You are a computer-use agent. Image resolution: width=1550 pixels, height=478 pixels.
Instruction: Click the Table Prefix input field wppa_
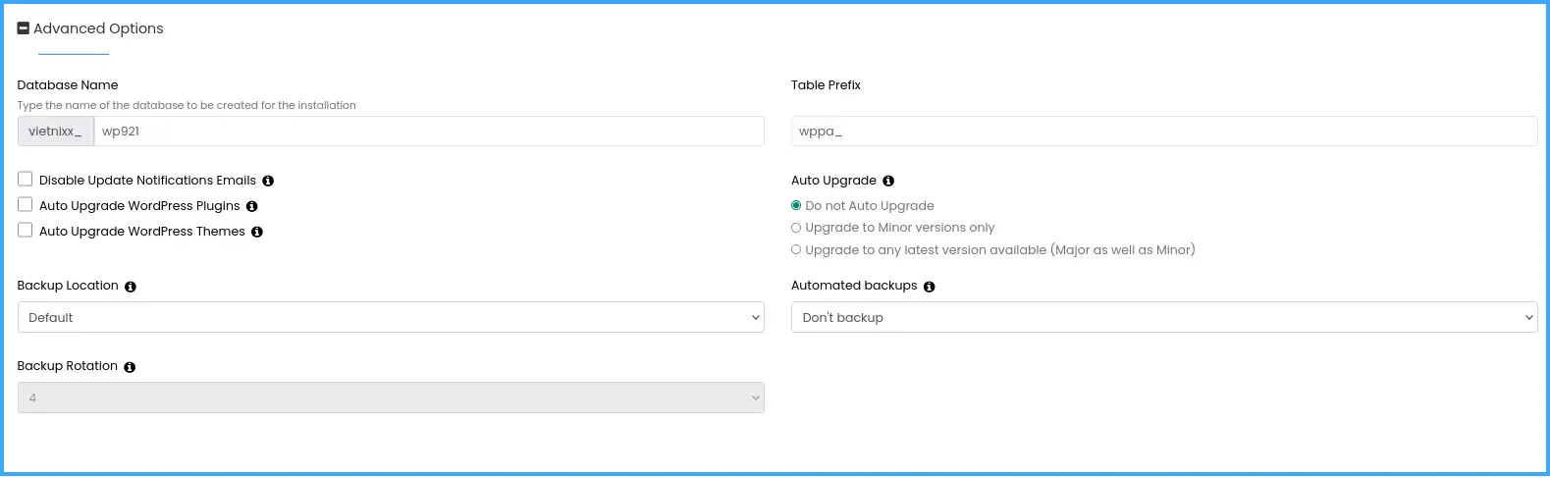(x=1164, y=132)
